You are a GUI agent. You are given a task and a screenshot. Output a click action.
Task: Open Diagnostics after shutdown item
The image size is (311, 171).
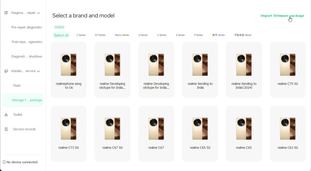(x=27, y=56)
